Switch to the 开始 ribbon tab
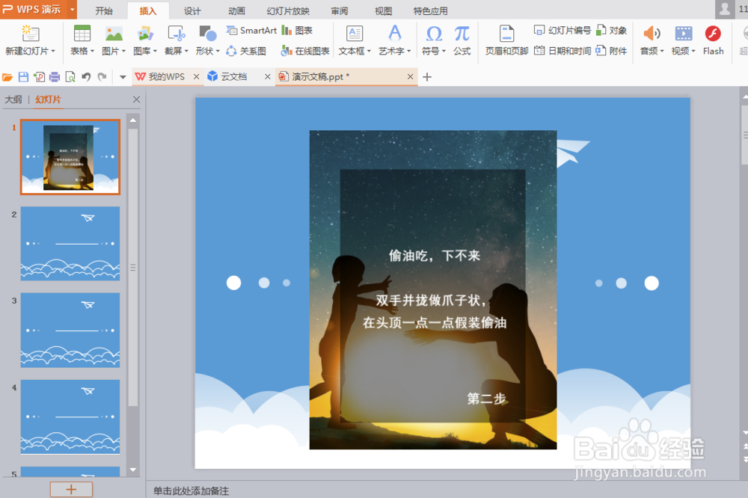Image resolution: width=748 pixels, height=498 pixels. [x=103, y=11]
